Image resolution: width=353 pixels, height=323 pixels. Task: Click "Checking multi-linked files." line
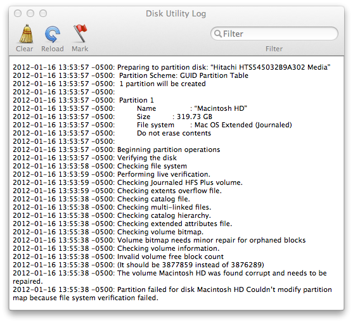tap(112, 207)
